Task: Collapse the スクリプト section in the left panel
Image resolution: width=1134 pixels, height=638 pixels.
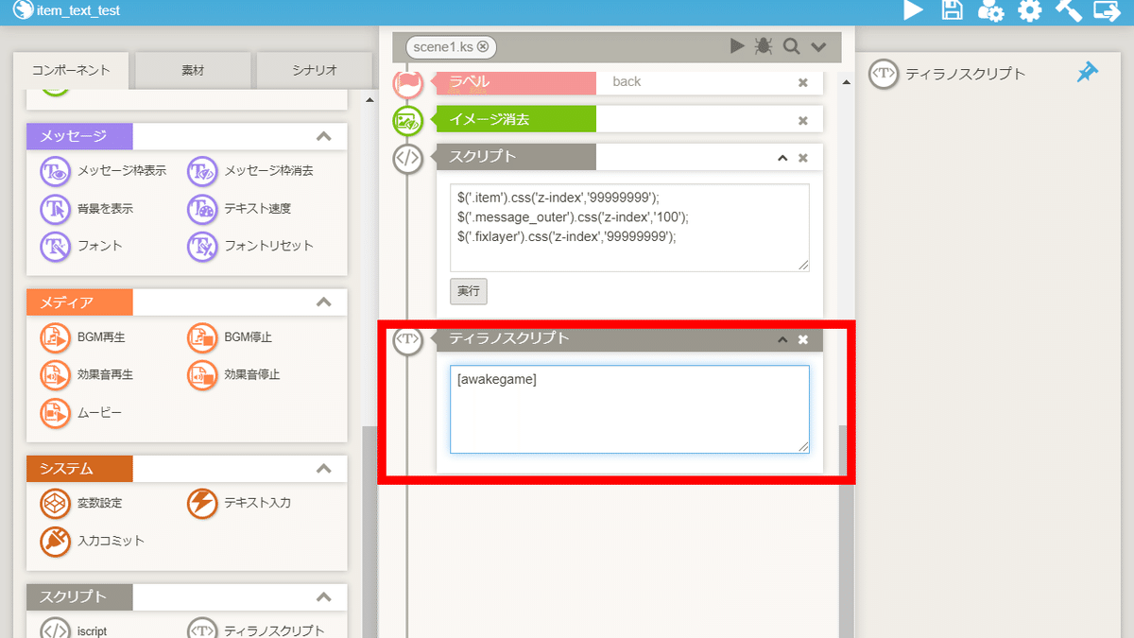Action: (x=323, y=596)
